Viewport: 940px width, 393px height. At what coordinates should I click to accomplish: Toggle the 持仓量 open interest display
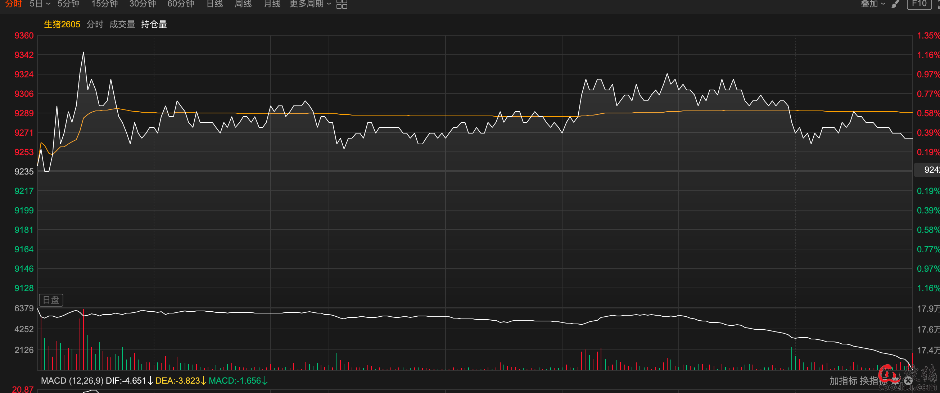pyautogui.click(x=154, y=24)
